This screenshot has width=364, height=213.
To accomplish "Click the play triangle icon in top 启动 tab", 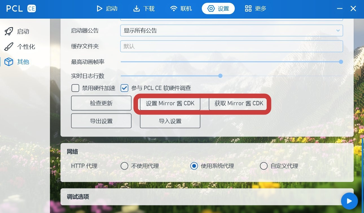I will (99, 8).
